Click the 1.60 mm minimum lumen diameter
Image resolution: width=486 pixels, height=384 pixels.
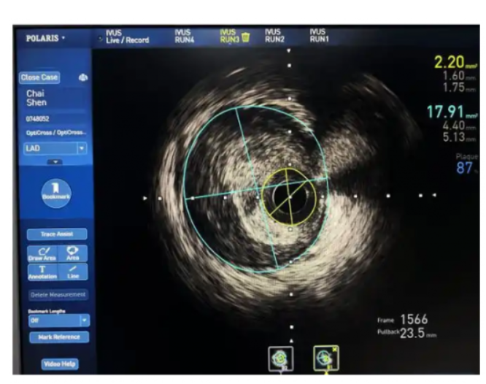pos(459,76)
